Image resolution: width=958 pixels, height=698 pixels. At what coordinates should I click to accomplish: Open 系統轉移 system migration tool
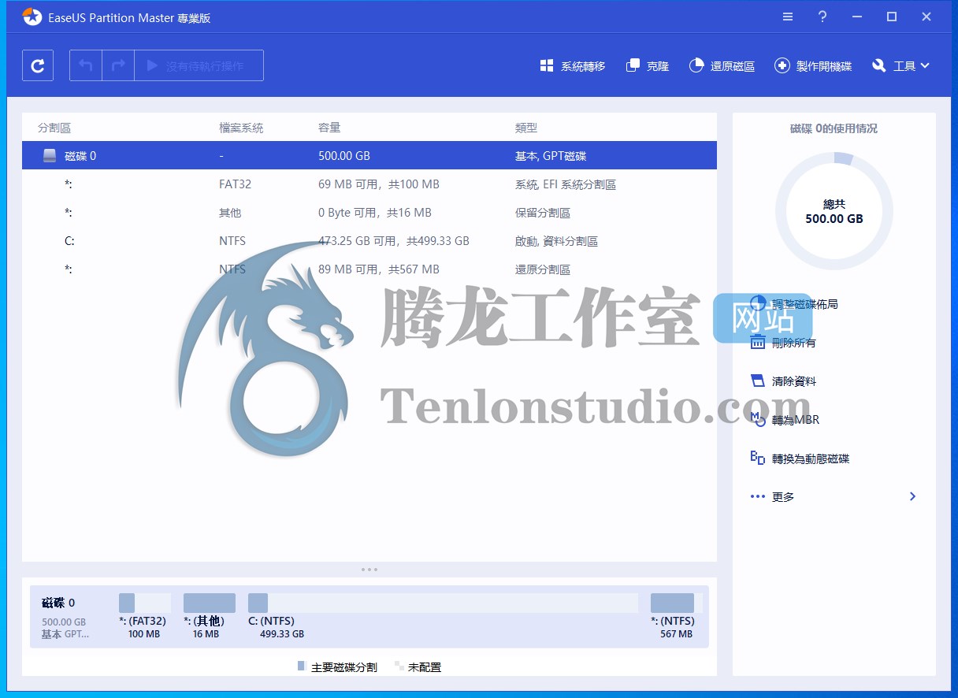(573, 66)
